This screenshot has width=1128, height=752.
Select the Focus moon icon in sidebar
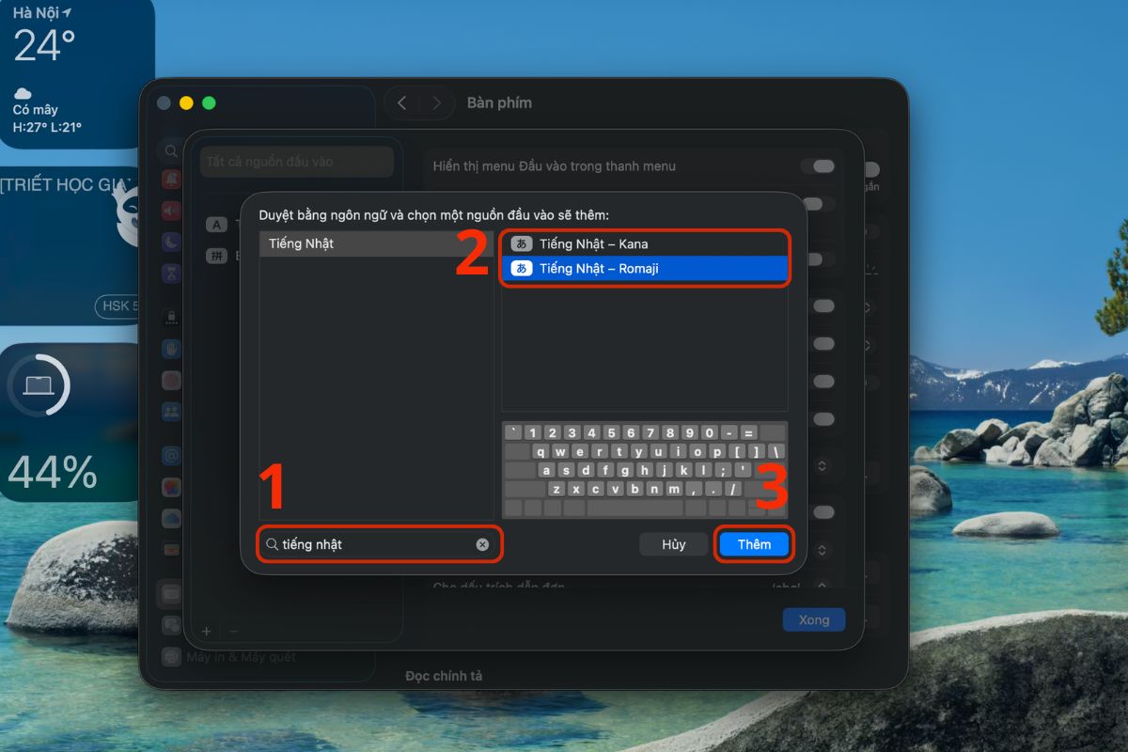click(171, 242)
